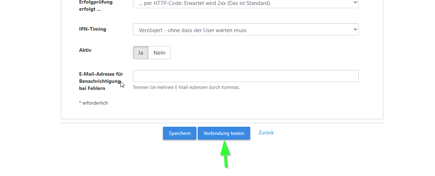The height and width of the screenshot is (176, 435).
Task: Click the Aktiv field label
Action: click(x=85, y=50)
